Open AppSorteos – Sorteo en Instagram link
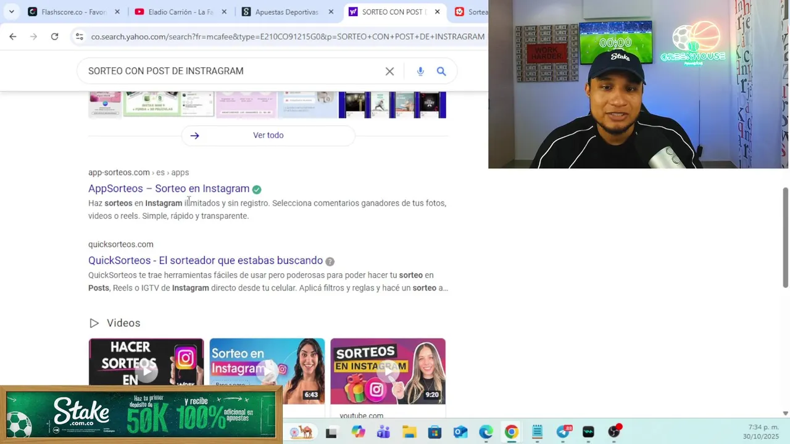Image resolution: width=790 pixels, height=444 pixels. pyautogui.click(x=168, y=189)
